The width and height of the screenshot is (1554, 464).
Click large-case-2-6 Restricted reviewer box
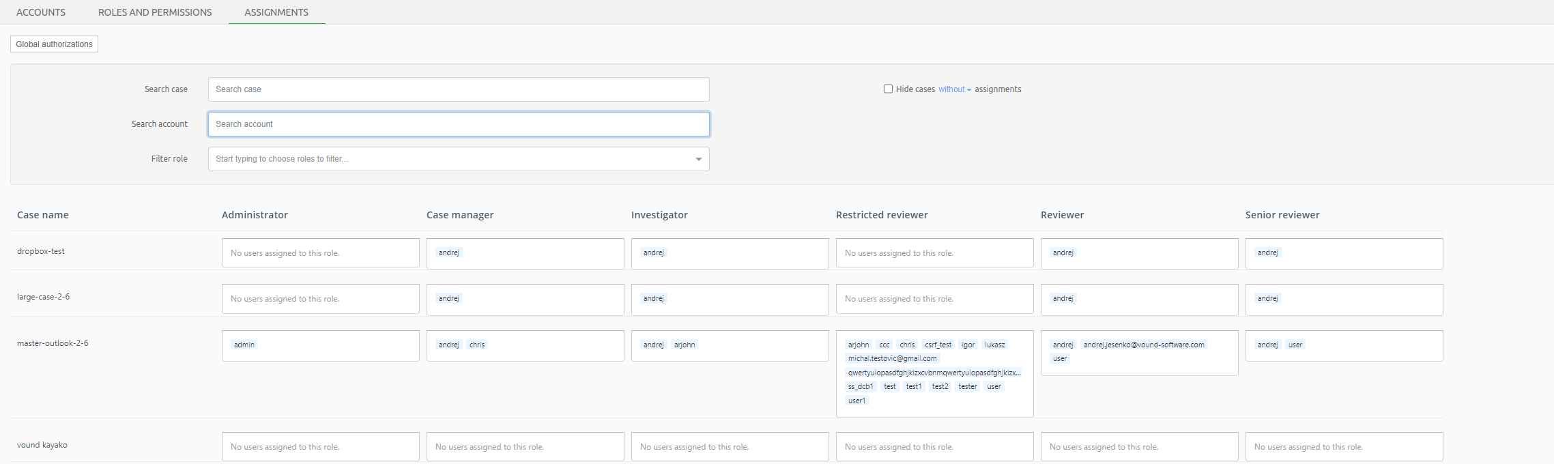coord(934,299)
